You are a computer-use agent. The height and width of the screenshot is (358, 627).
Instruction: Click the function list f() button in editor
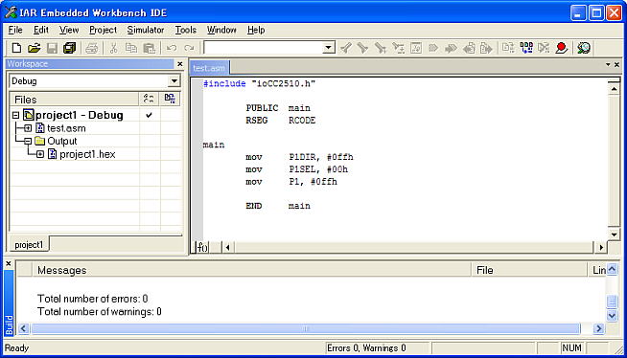tap(202, 248)
